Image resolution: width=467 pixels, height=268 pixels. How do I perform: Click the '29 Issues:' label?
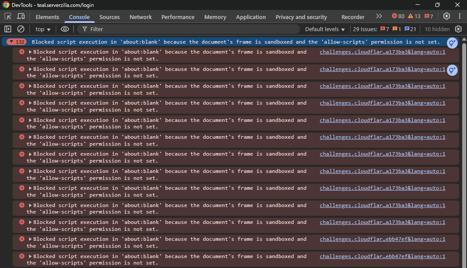tap(365, 29)
